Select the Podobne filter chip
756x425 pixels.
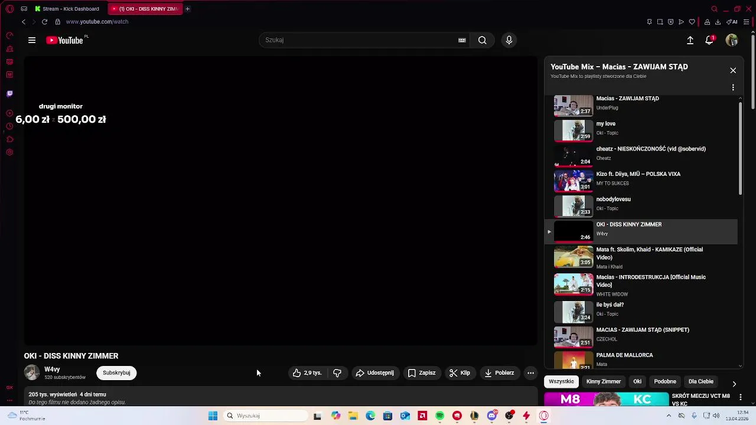coord(665,381)
